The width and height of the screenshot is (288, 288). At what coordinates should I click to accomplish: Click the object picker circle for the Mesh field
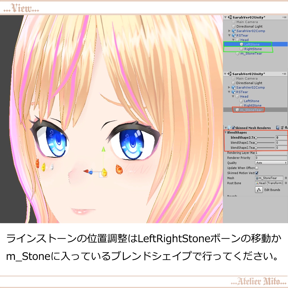[286, 178]
